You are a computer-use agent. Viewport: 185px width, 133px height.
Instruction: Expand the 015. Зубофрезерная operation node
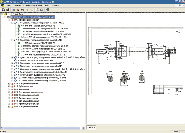point(9,87)
